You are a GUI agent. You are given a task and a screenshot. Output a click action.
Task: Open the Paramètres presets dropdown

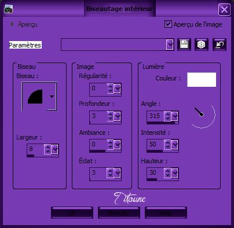coord(170,45)
